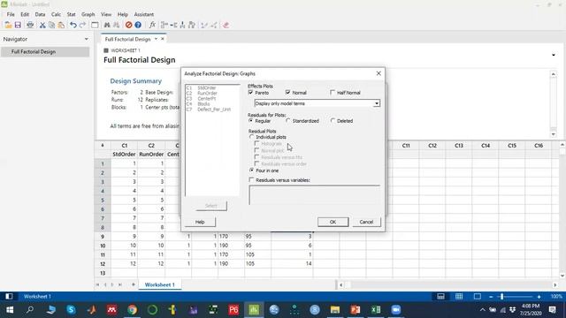Click the Print toolbar icon
Viewport: 566px width, 318px height.
(30, 25)
